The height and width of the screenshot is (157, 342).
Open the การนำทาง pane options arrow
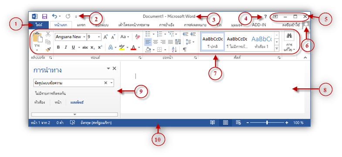(108, 68)
